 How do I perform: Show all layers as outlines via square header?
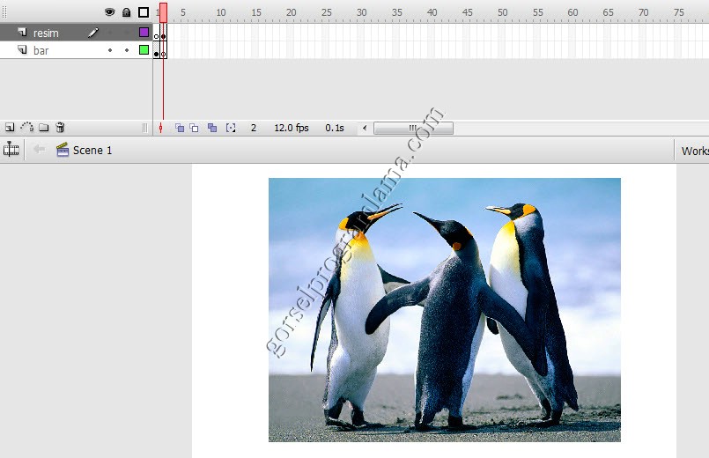144,12
